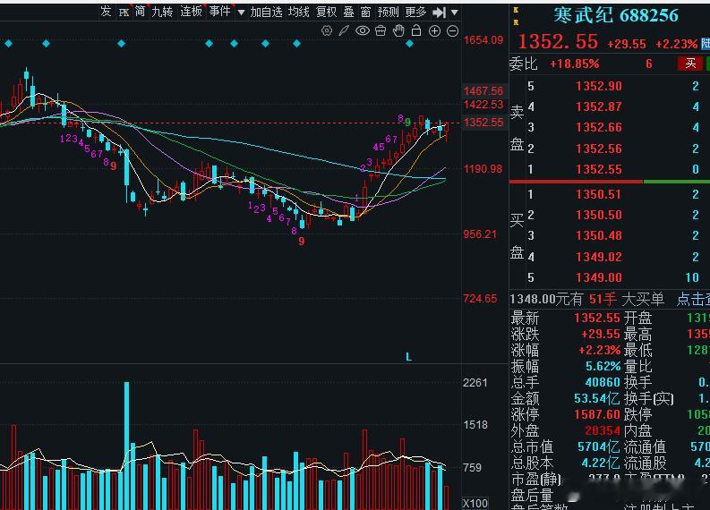Image resolution: width=710 pixels, height=510 pixels.
Task: Expand the dropdown arrow after 事件
Action: pos(241,13)
